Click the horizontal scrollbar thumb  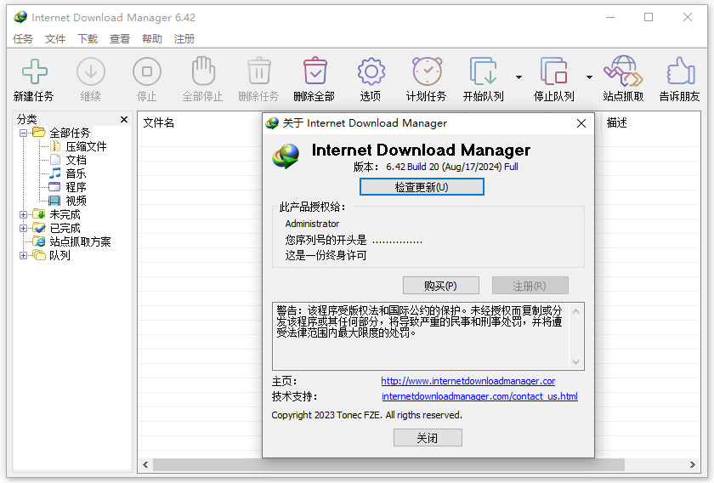coord(389,465)
